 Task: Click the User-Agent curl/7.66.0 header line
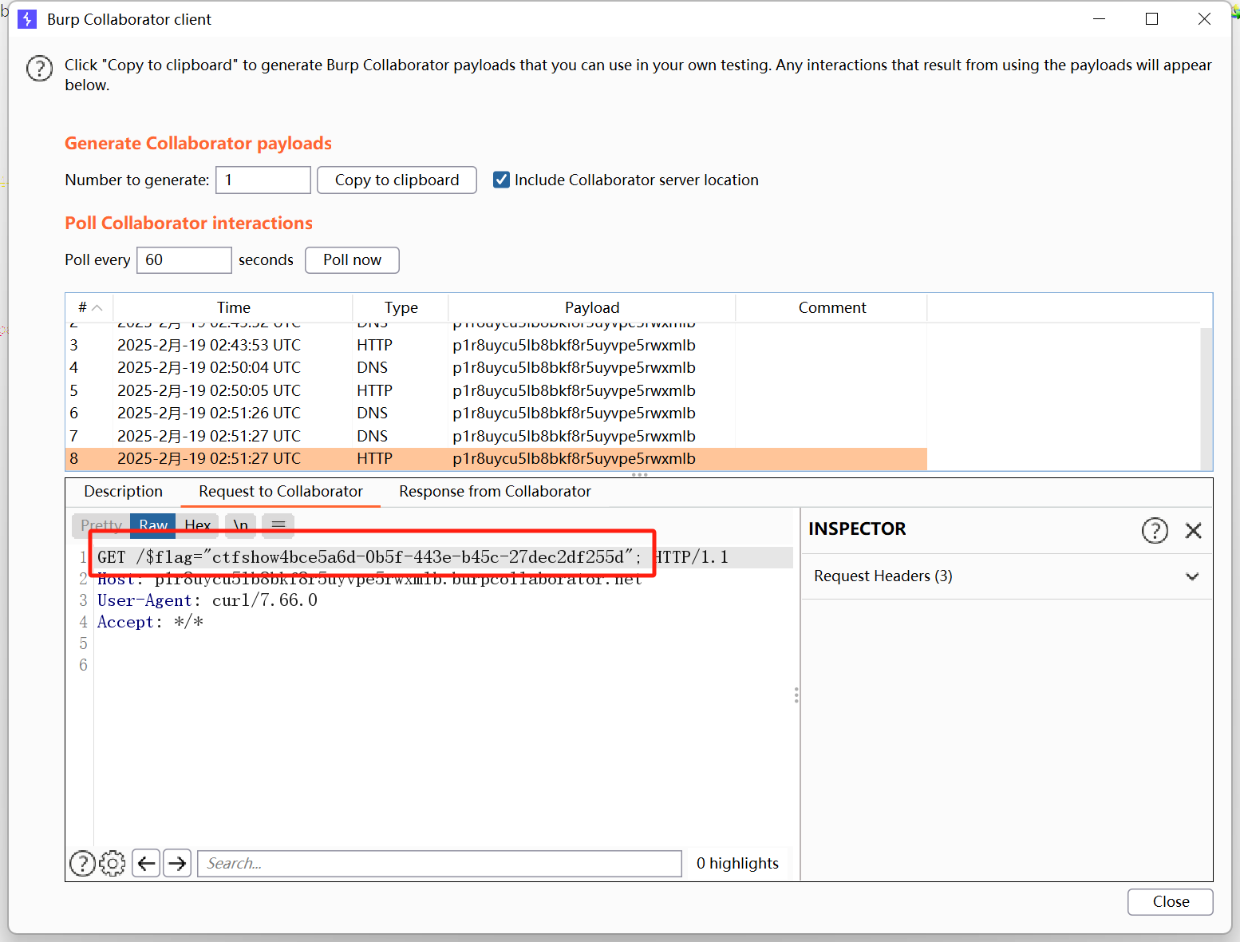pyautogui.click(x=207, y=600)
